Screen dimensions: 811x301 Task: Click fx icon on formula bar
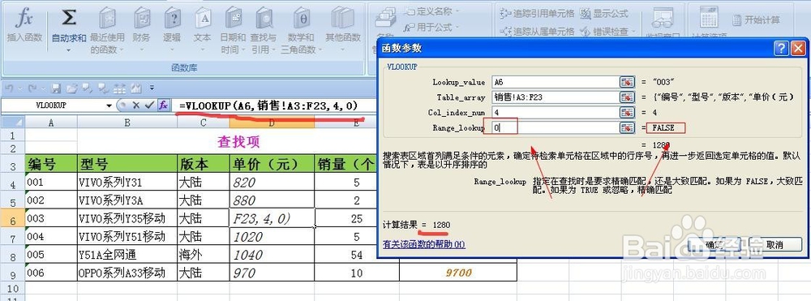pyautogui.click(x=163, y=105)
